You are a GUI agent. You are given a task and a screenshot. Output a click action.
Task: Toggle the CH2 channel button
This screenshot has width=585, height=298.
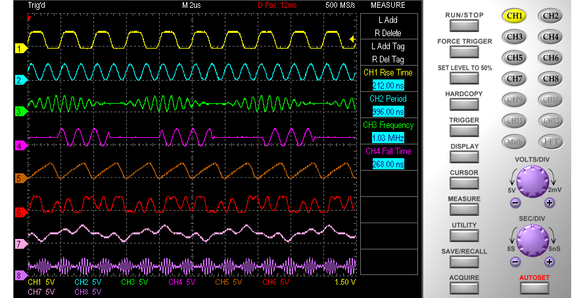pos(550,16)
